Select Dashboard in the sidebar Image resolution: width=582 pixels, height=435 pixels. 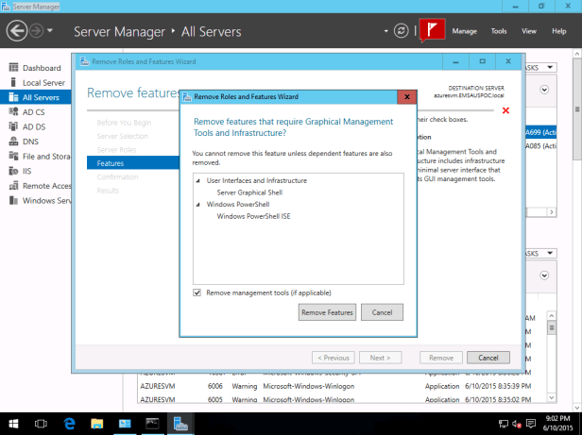(x=41, y=68)
